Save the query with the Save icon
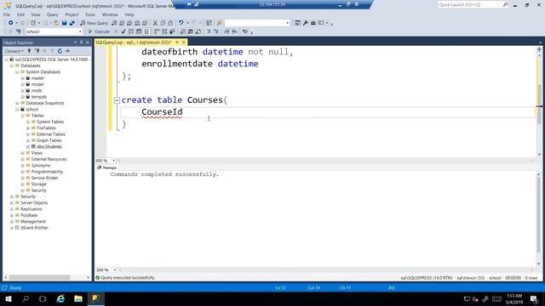This screenshot has width=545, height=306. 65,23
